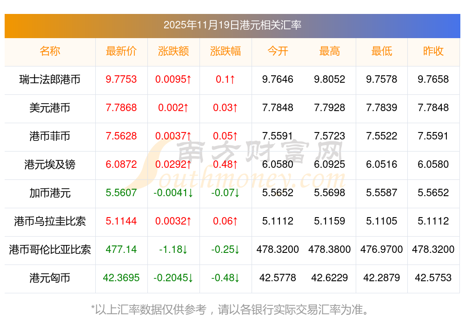Click open price 9.7646
Screen dimensions: 465x324
(x=278, y=79)
